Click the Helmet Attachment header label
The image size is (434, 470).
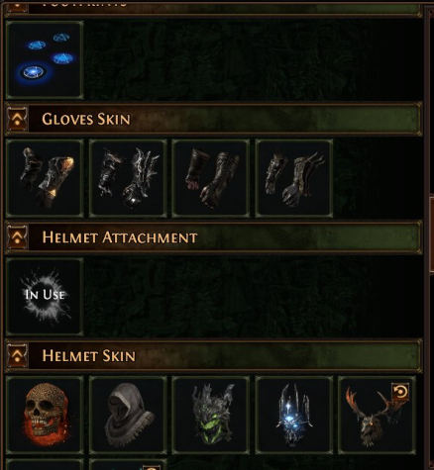pyautogui.click(x=120, y=237)
